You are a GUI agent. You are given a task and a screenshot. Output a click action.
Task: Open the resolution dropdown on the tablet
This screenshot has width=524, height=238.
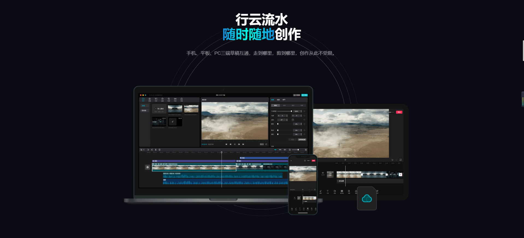point(391,112)
